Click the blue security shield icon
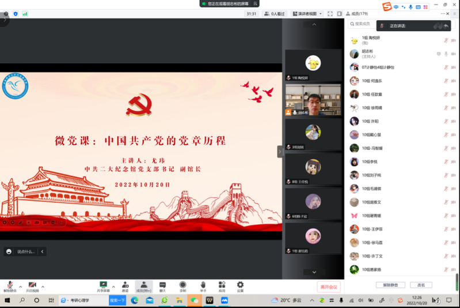The height and width of the screenshot is (308, 460). click(16, 13)
